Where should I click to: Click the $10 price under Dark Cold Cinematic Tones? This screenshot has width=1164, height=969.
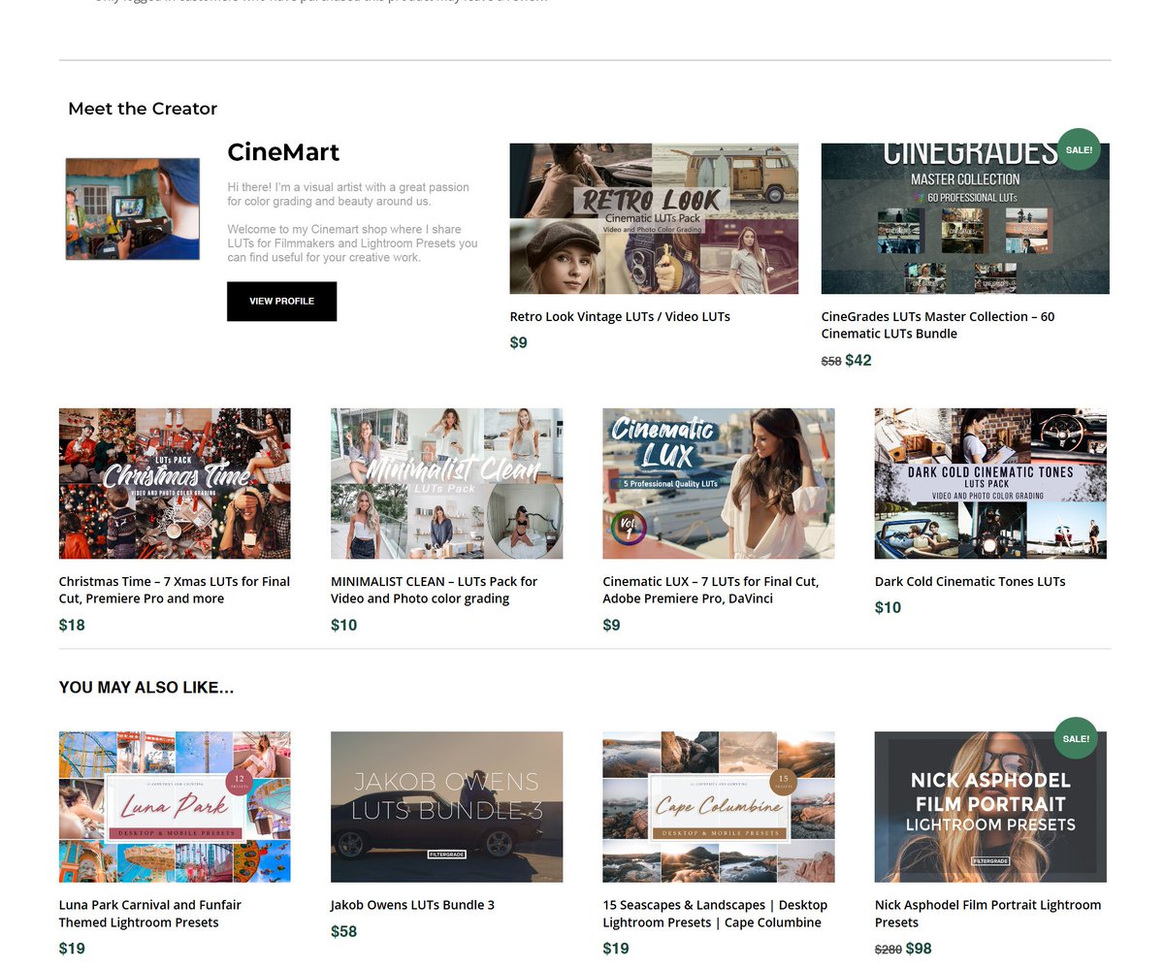(889, 607)
